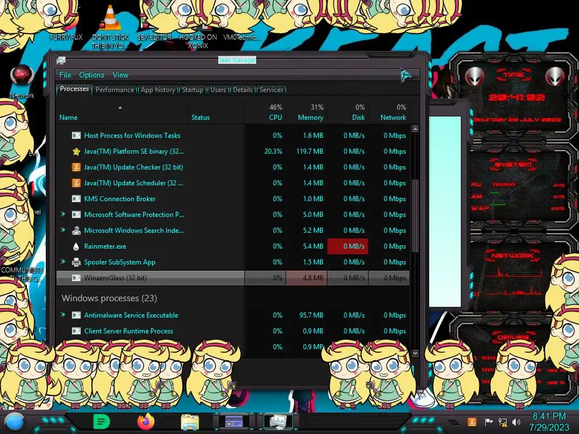Image resolution: width=579 pixels, height=434 pixels.
Task: Click the Java Update Scheduler icon
Action: (76, 183)
